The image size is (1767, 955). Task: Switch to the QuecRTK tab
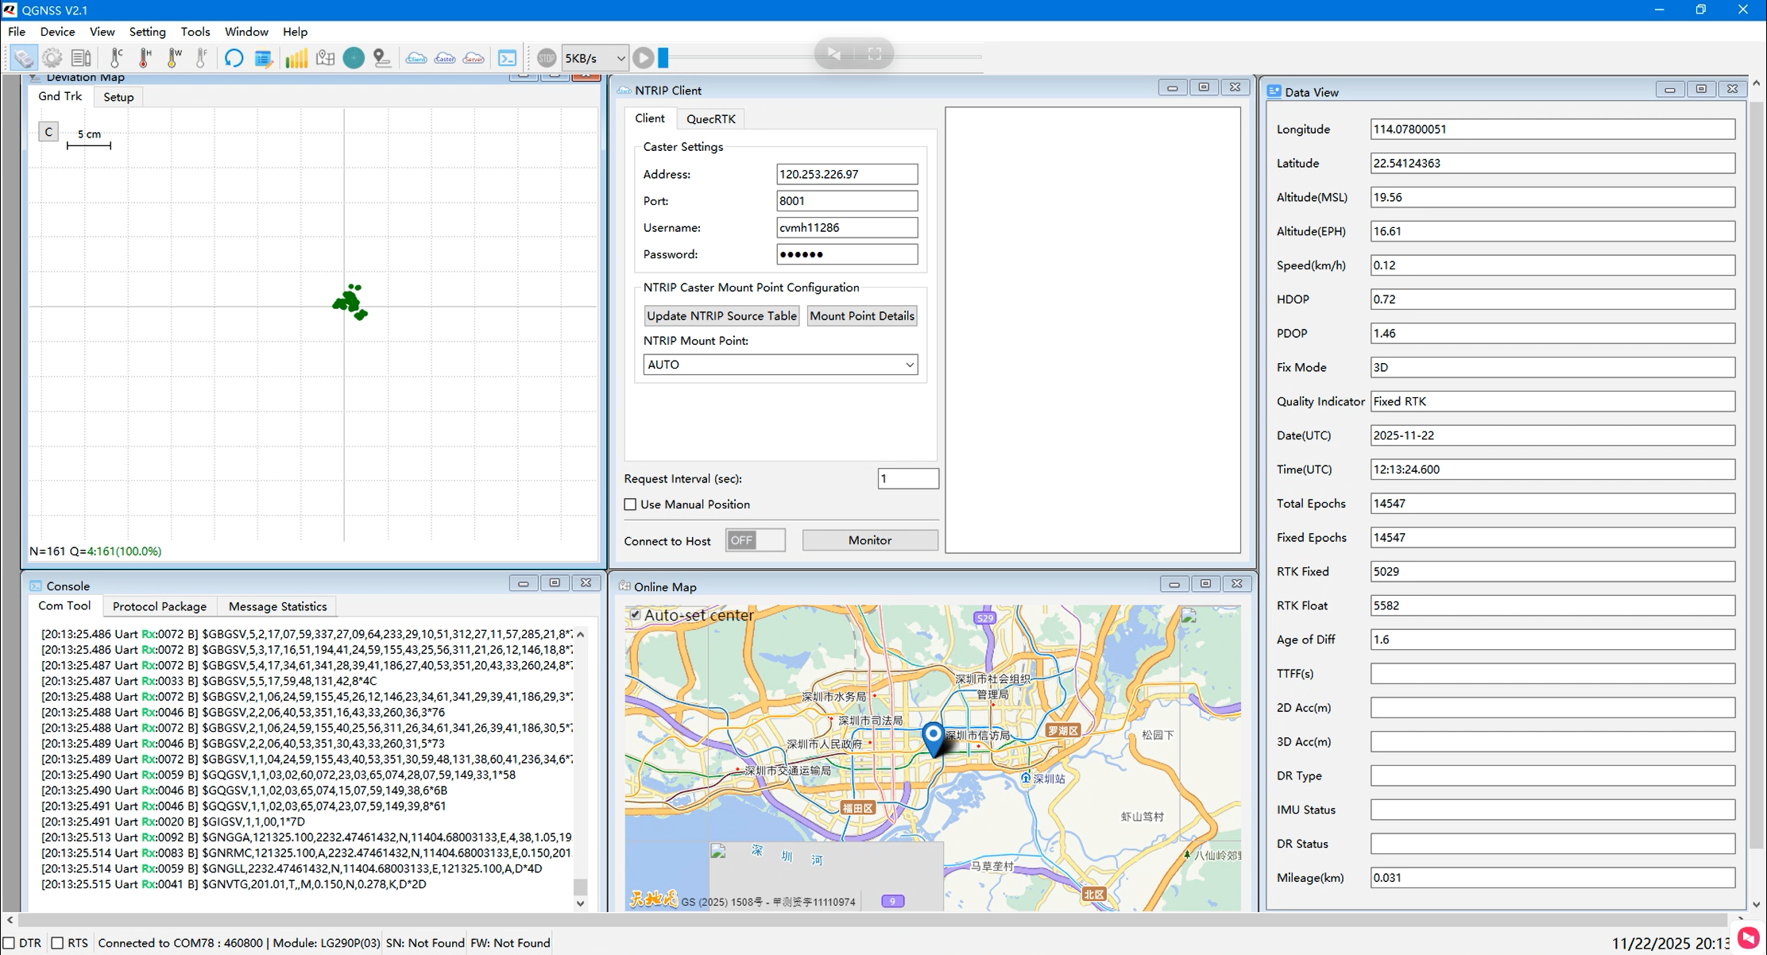710,118
